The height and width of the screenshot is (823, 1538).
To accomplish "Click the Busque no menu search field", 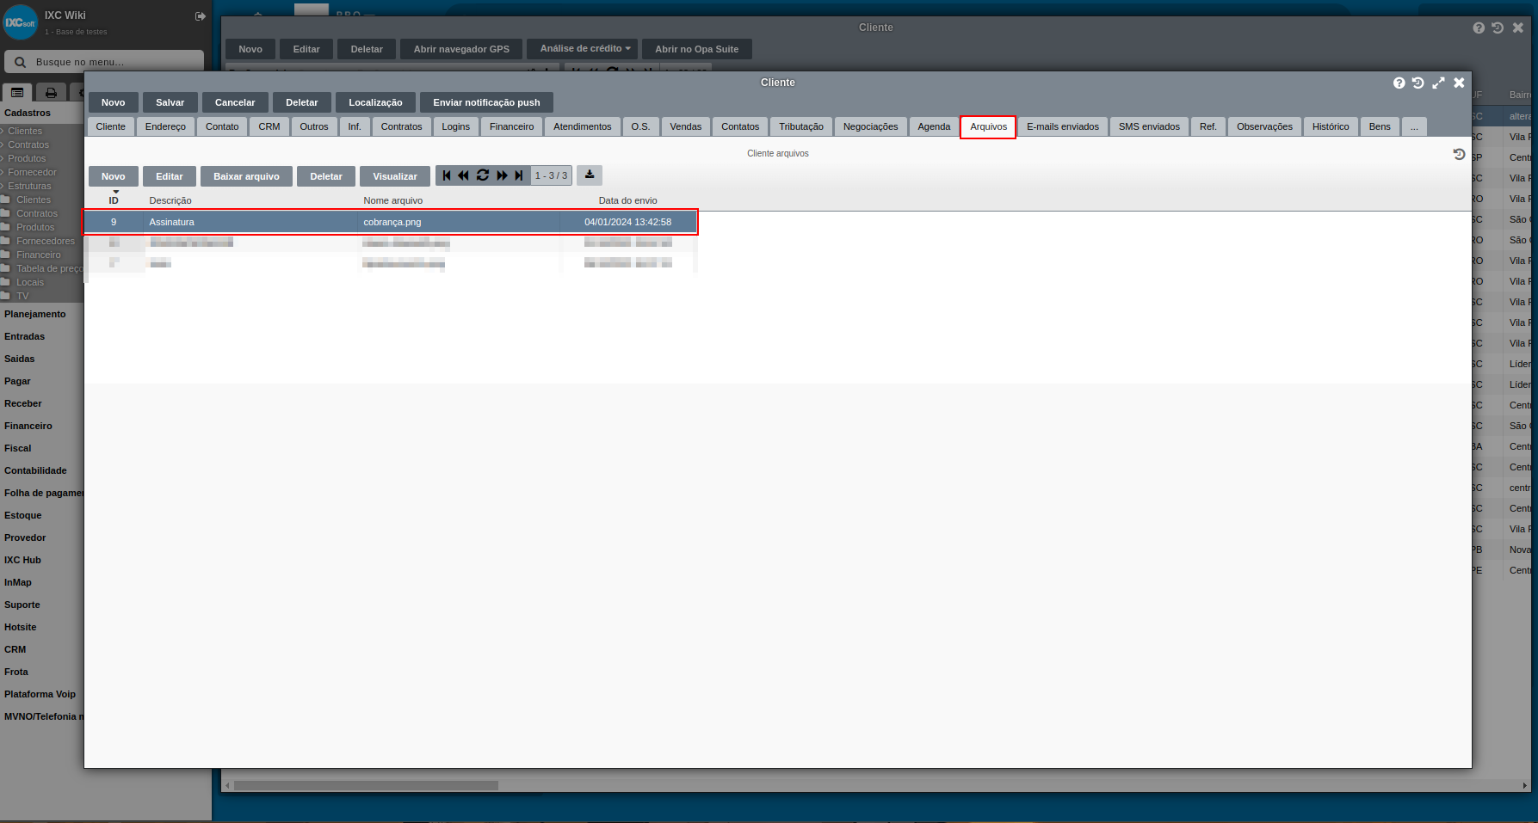I will pyautogui.click(x=104, y=62).
